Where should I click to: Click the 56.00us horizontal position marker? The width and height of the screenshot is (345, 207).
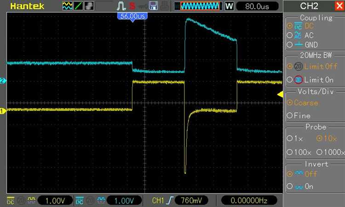[132, 17]
